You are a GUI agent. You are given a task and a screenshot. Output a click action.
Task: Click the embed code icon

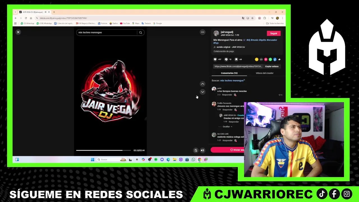pos(261,59)
